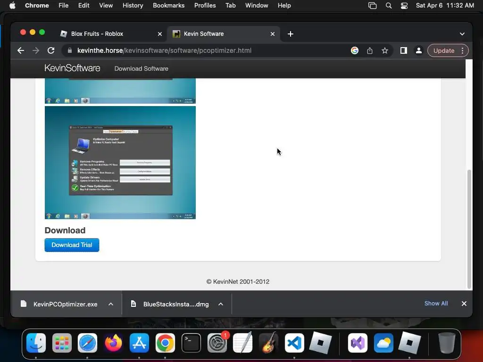Open the Trash in the Dock
This screenshot has width=483, height=362.
pyautogui.click(x=447, y=343)
